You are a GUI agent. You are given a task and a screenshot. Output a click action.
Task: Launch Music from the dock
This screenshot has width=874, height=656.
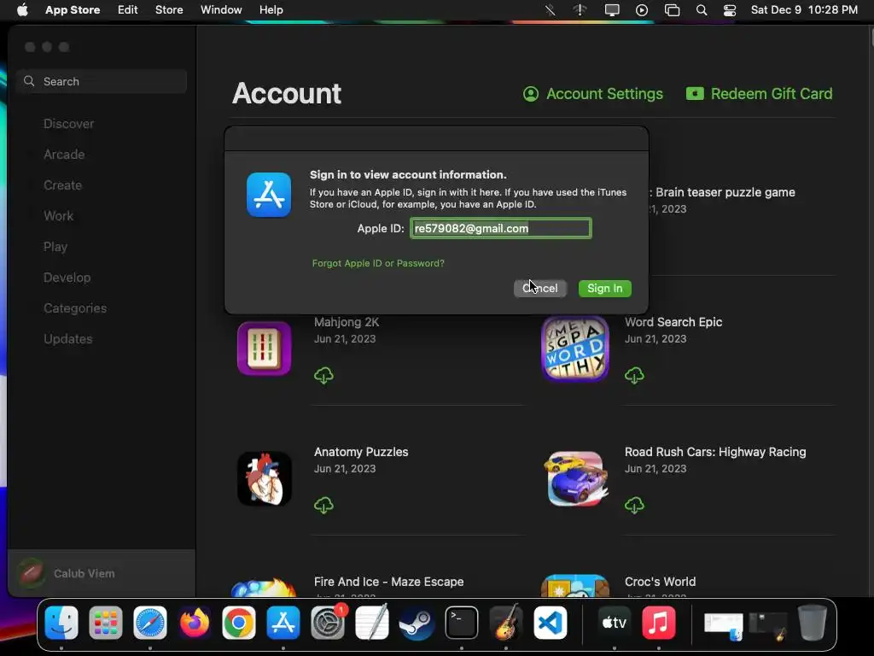[x=659, y=623]
